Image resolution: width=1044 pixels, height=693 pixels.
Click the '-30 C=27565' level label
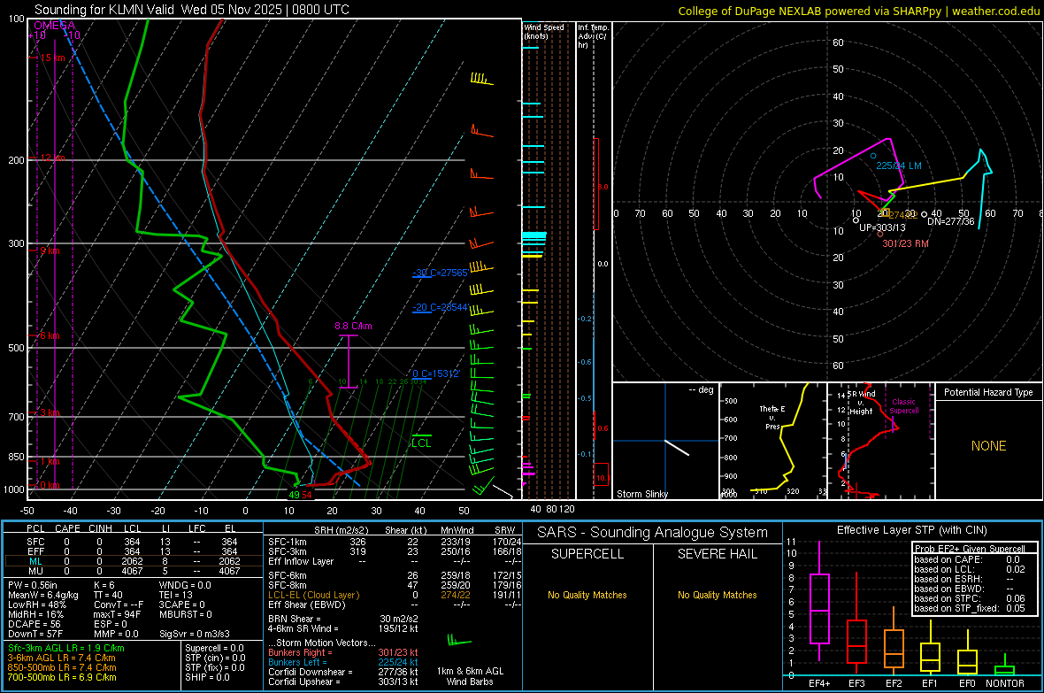coord(440,273)
